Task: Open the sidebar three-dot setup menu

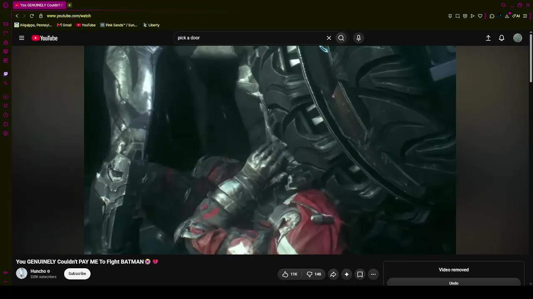Action: [x=5, y=282]
